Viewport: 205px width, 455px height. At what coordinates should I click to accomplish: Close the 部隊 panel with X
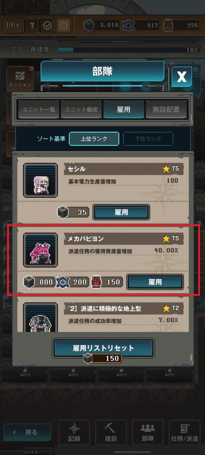point(182,77)
